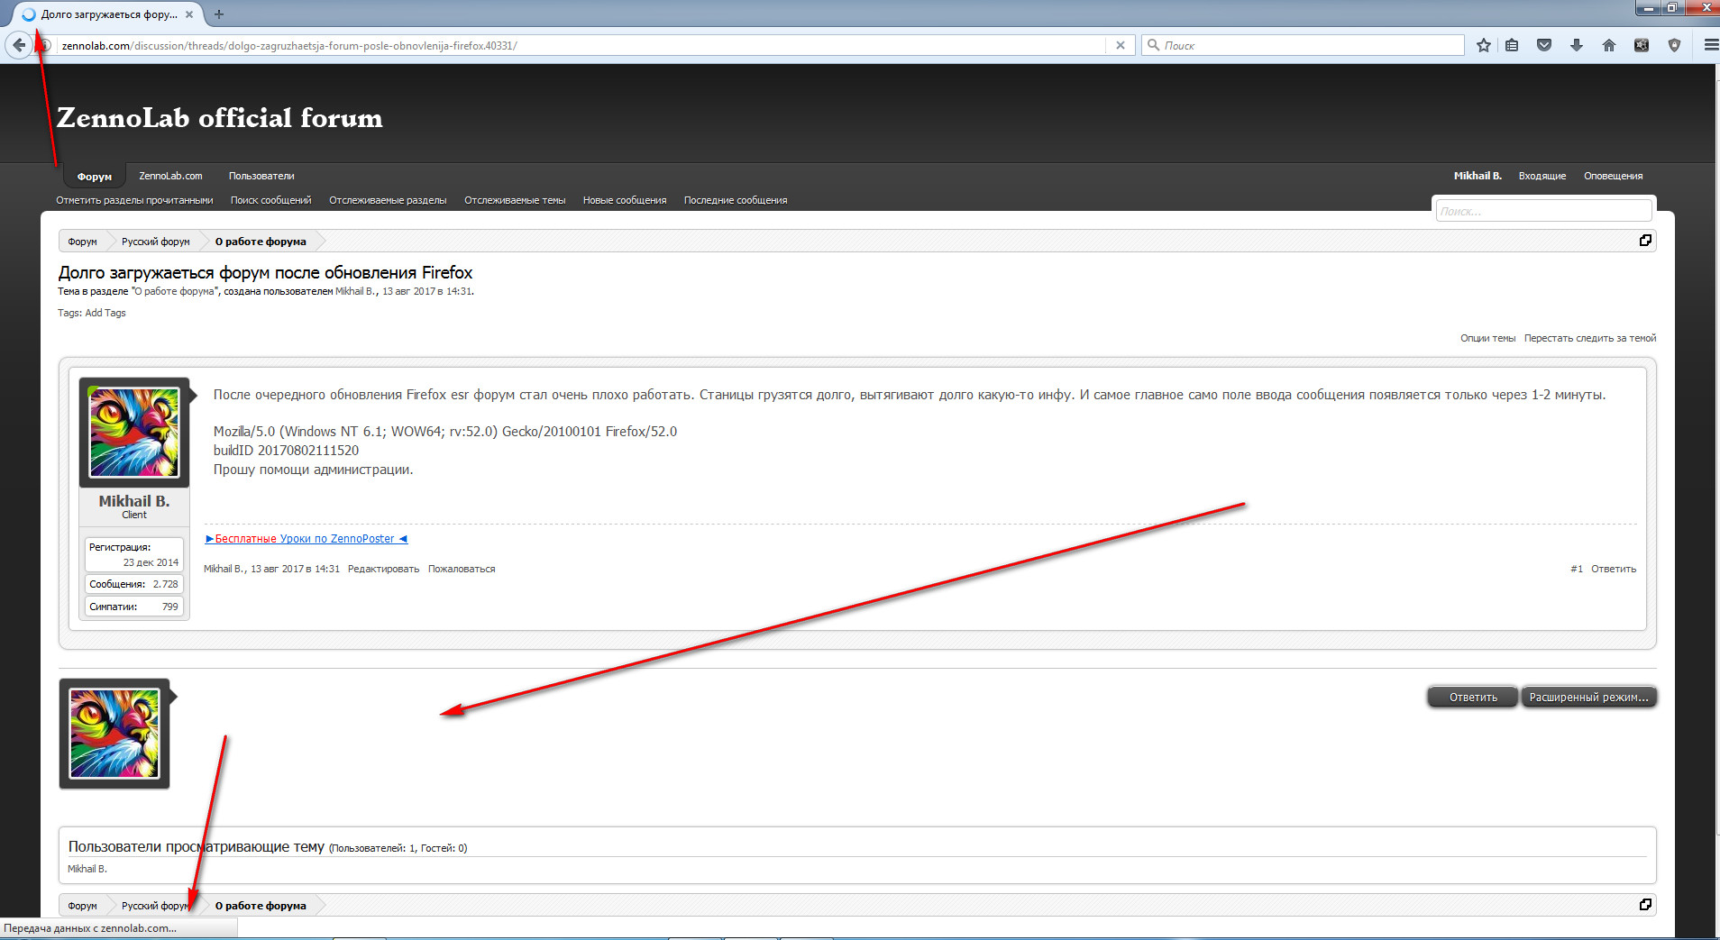Open post date link 13 авг 2017 в 14:31
Screen dimensions: 1720x940
296,569
